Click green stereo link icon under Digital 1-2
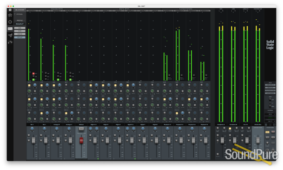 coord(98,159)
